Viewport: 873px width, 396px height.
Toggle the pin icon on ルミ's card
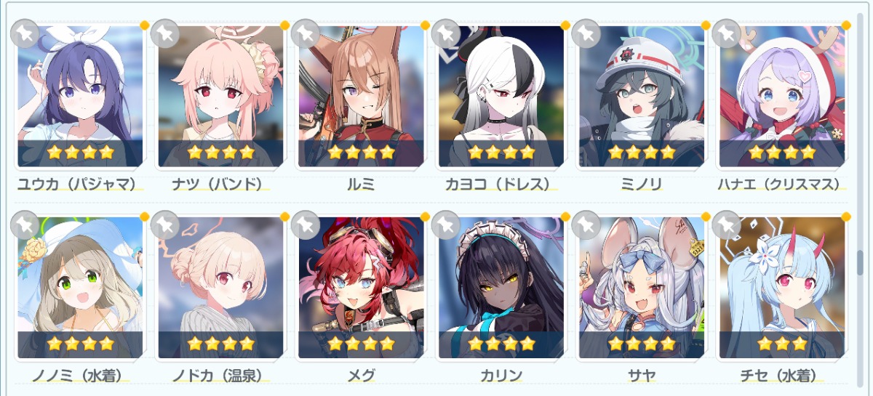(306, 33)
